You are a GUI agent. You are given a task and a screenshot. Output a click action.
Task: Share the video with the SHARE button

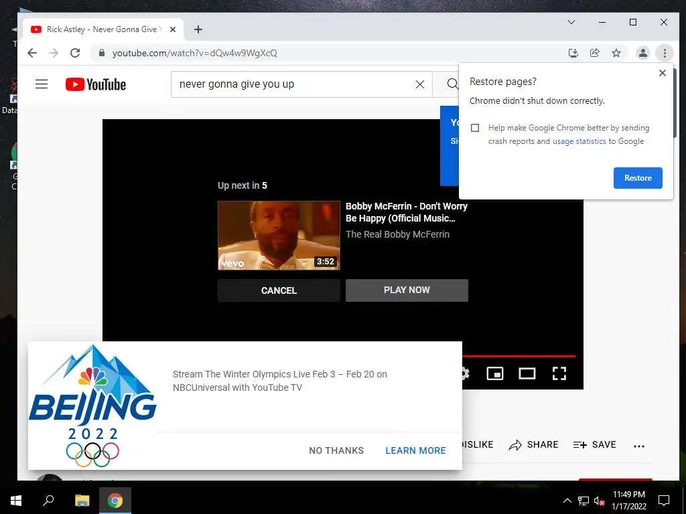tap(534, 445)
